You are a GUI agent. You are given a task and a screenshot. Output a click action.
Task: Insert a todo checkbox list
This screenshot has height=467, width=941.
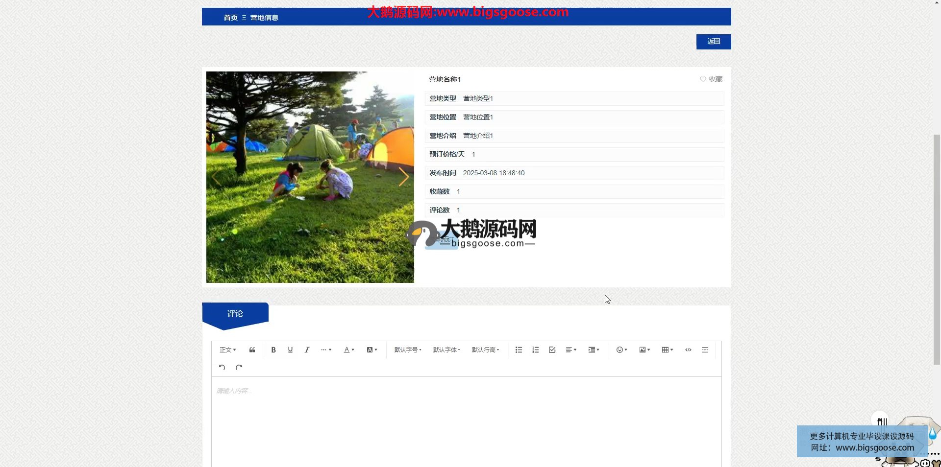click(552, 350)
